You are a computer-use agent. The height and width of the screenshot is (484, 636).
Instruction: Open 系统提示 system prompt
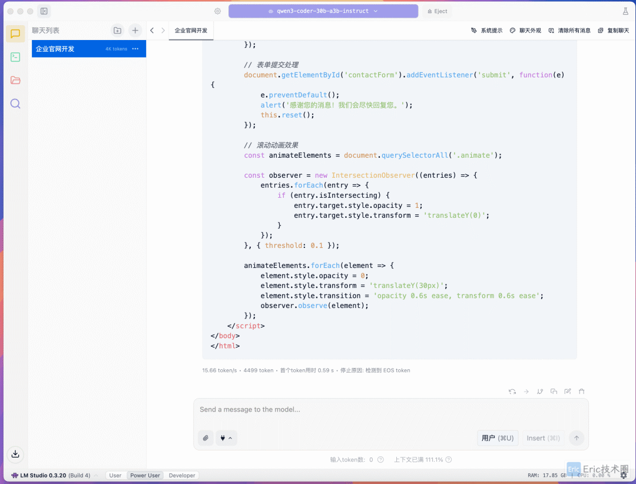coord(487,31)
